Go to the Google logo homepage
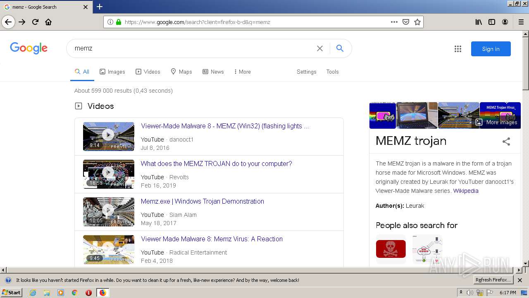 29,48
